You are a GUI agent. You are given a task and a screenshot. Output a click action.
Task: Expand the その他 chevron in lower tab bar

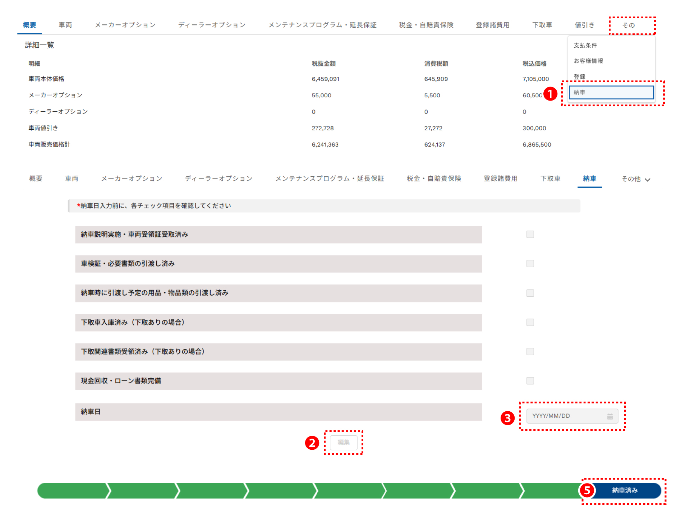(647, 180)
